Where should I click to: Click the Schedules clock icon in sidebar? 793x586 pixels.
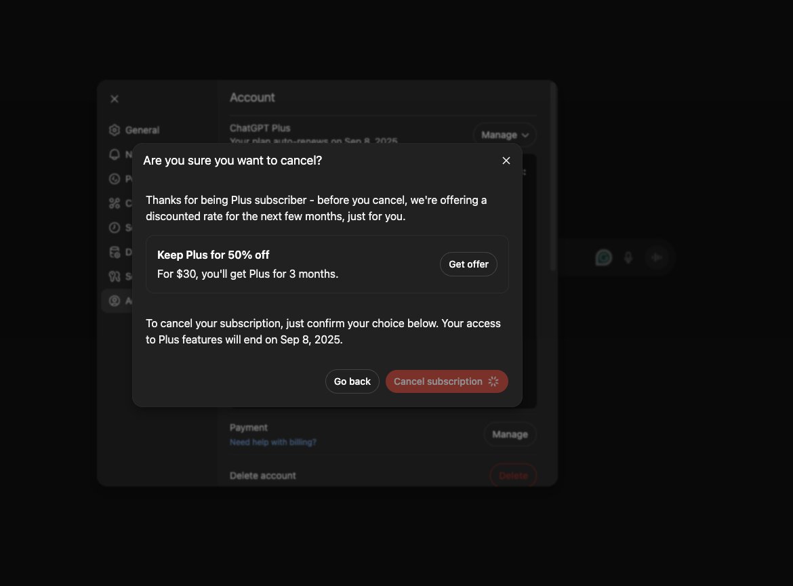115,228
